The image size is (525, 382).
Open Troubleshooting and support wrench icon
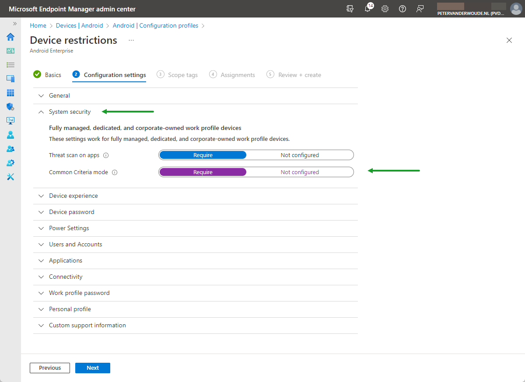(10, 177)
